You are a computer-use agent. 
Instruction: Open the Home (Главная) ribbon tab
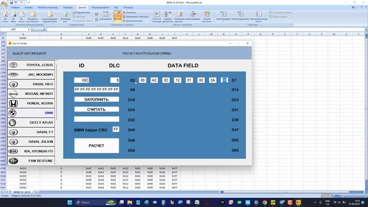tap(16, 7)
